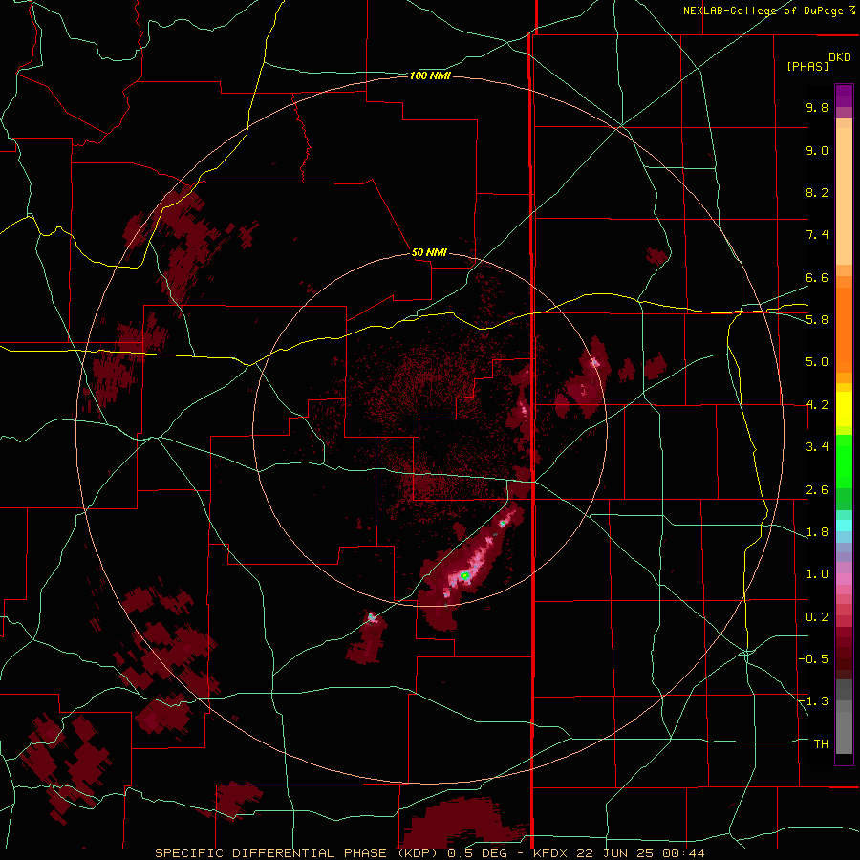The image size is (860, 860).
Task: Click the 0.2 value on color scale
Action: (x=817, y=617)
